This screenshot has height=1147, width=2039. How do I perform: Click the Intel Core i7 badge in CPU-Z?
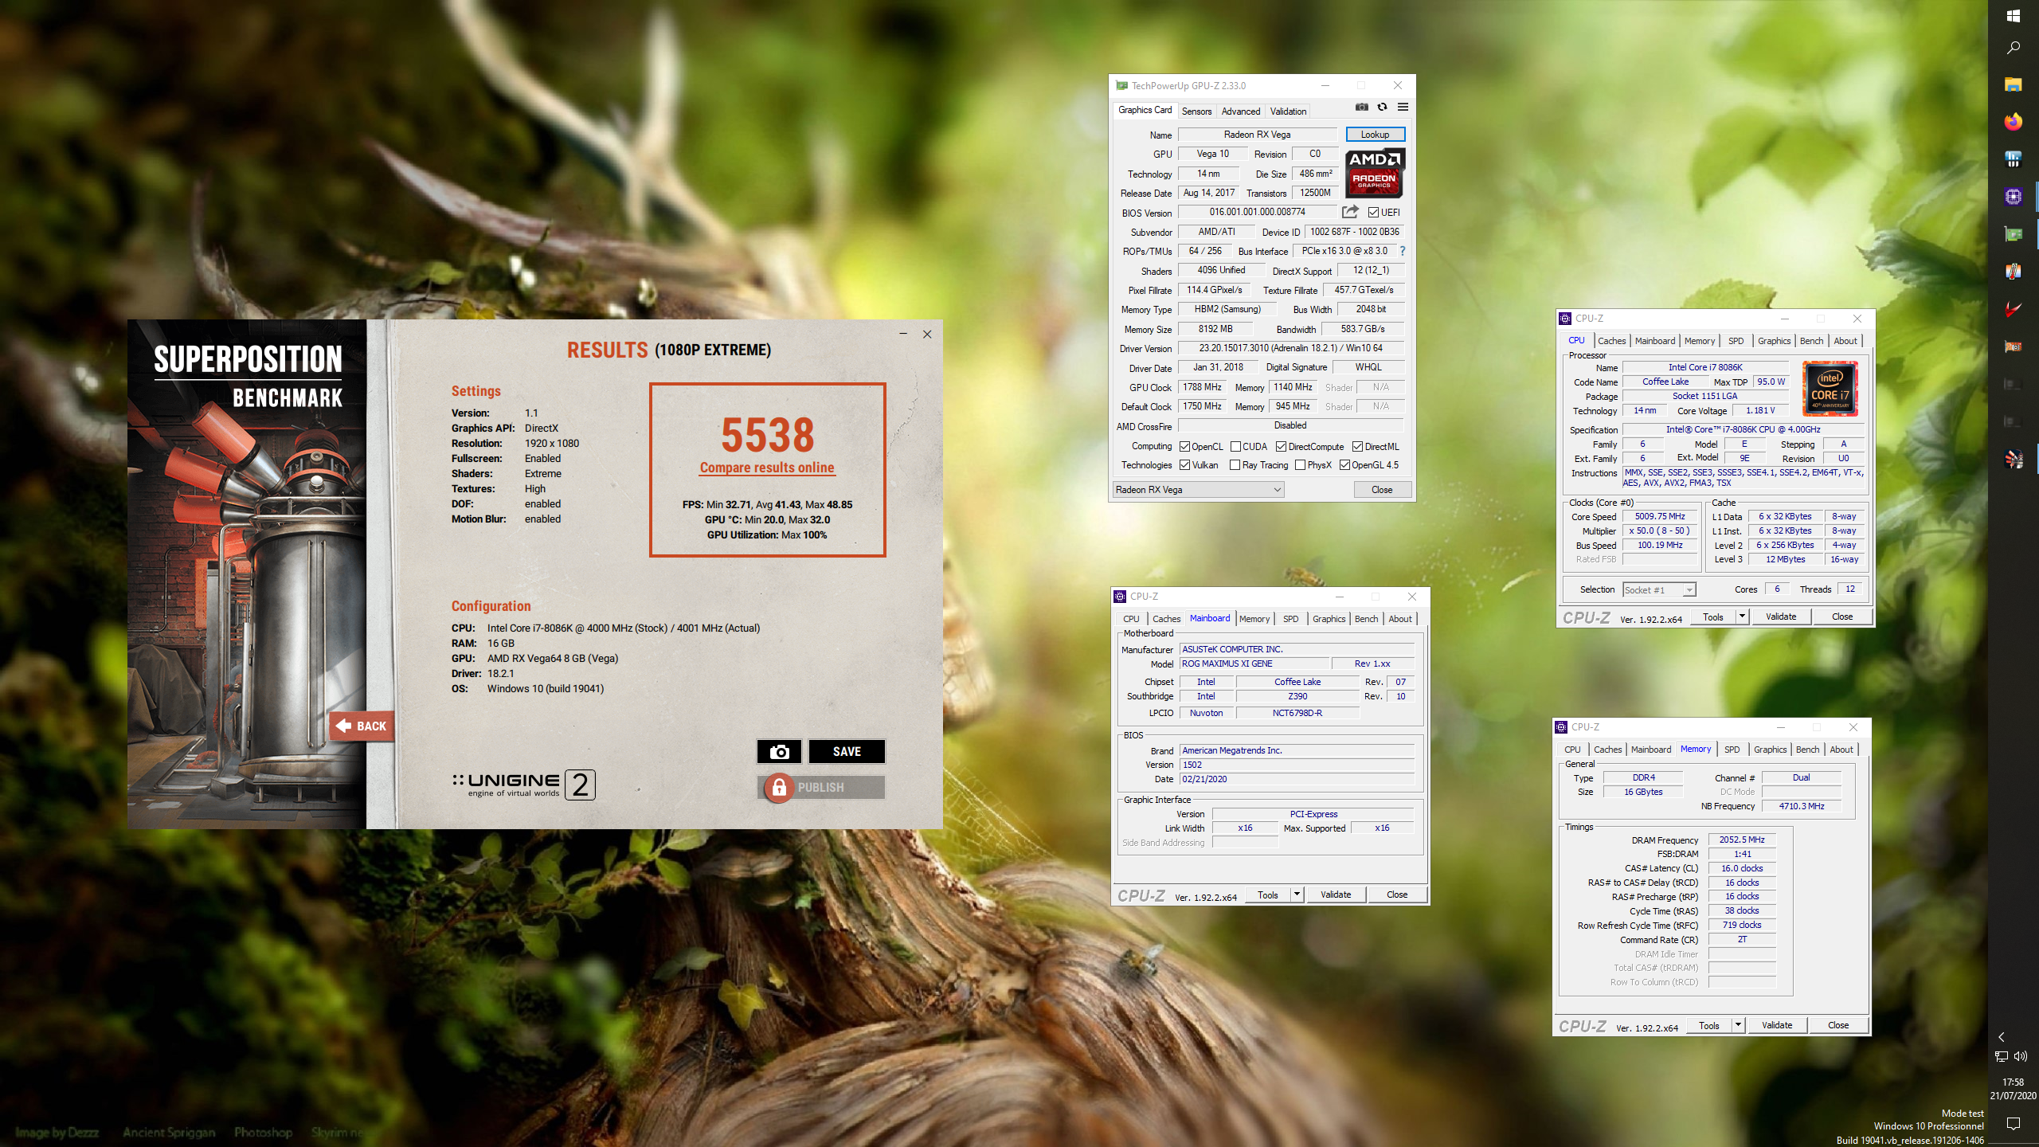pos(1830,389)
